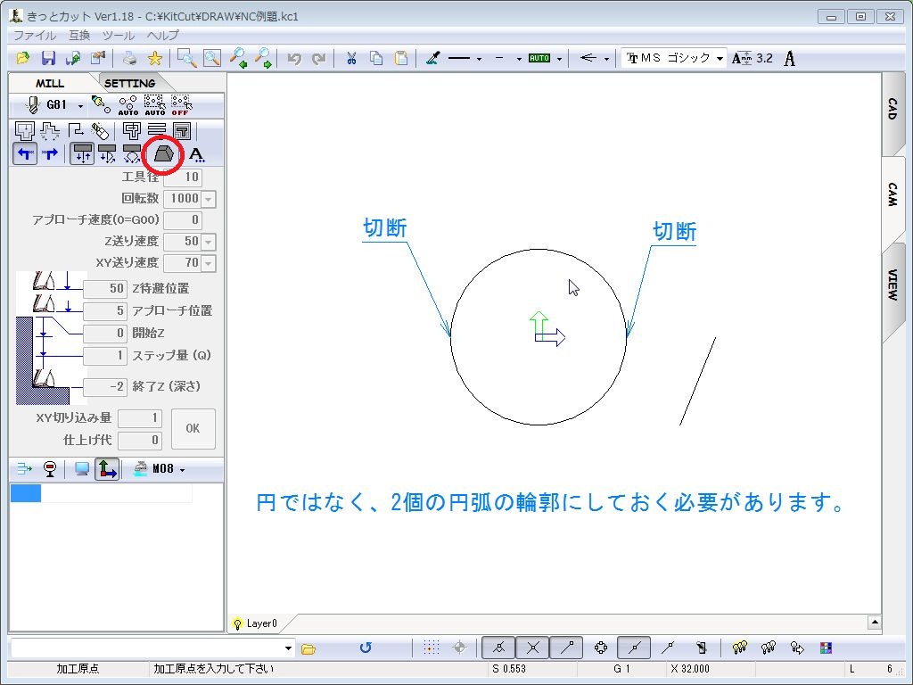Click the OK button
Screen dimensions: 913x685
pyautogui.click(x=193, y=429)
